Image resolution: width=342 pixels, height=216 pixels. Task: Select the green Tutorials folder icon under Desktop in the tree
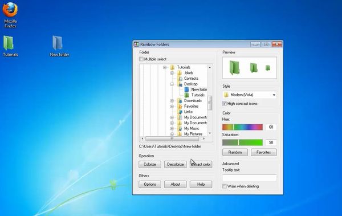(x=187, y=95)
